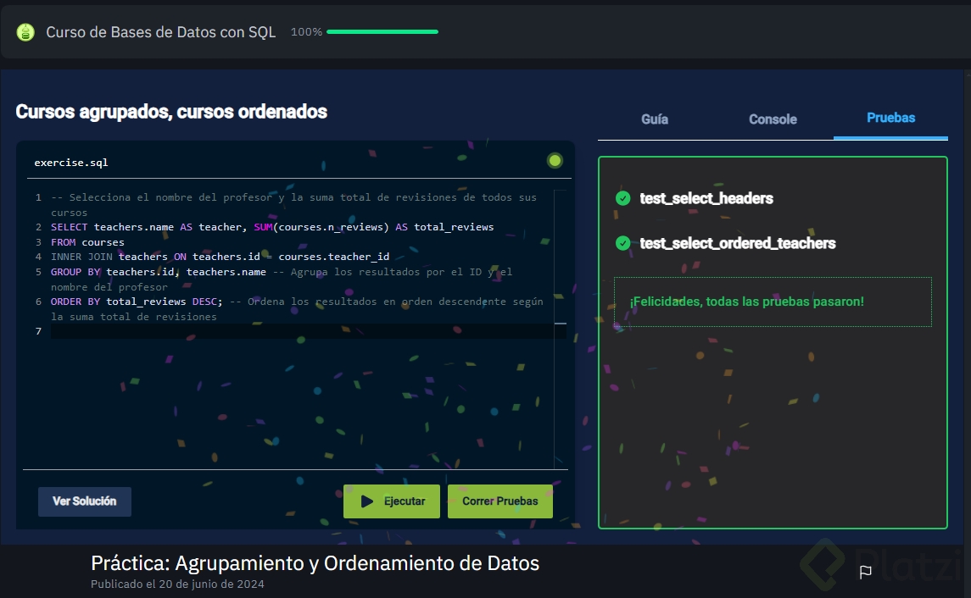Screen dimensions: 971x598
Task: Click the checkmark icon beside test_select_ordered_teachers
Action: click(x=623, y=243)
